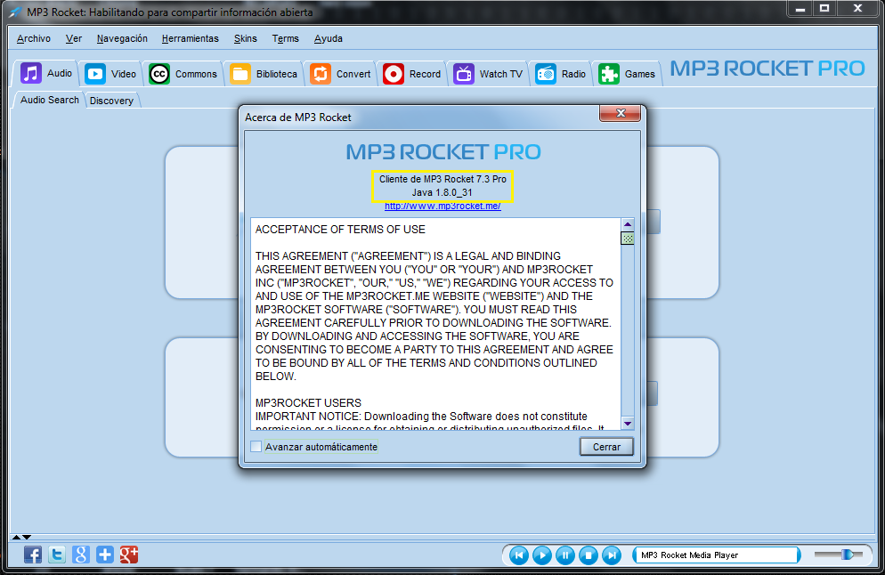Click the rocket icon in title bar
The width and height of the screenshot is (885, 575).
click(15, 12)
